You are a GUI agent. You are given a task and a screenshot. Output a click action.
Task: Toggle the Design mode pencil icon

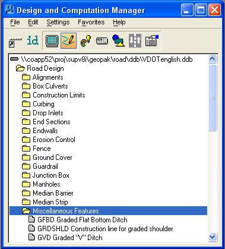point(68,41)
